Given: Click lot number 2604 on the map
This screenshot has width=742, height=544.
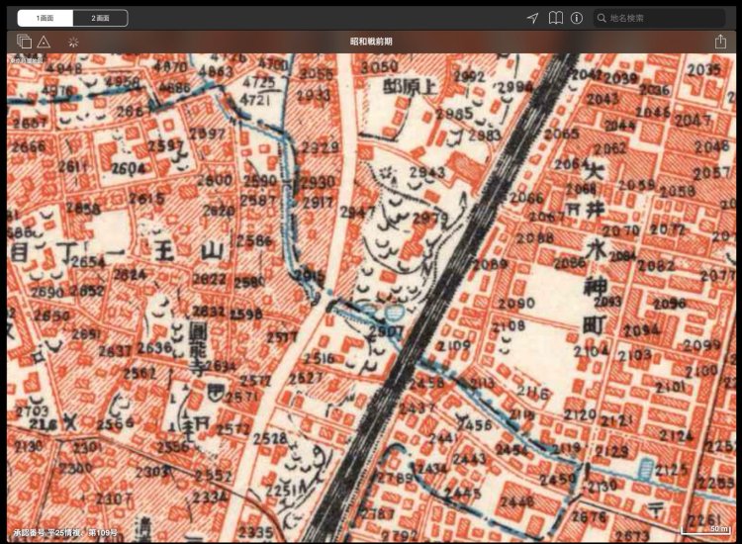Looking at the screenshot, I should point(128,169).
